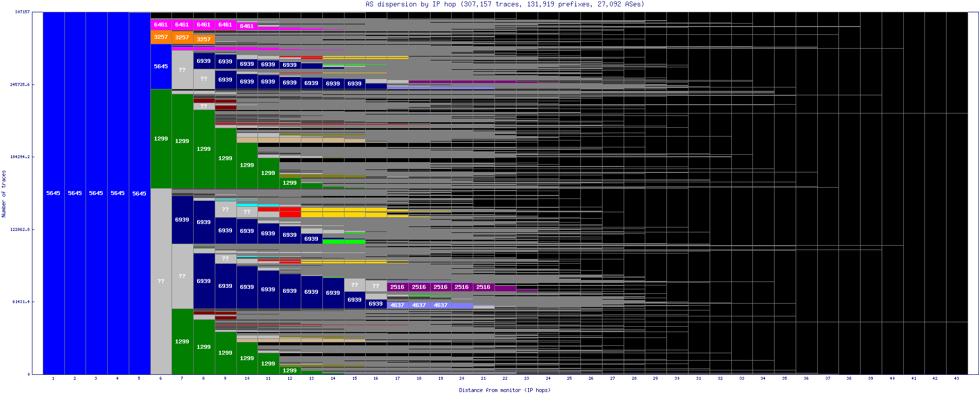979x393 pixels.
Task: Click x-axis tick label 36
Action: click(x=806, y=378)
